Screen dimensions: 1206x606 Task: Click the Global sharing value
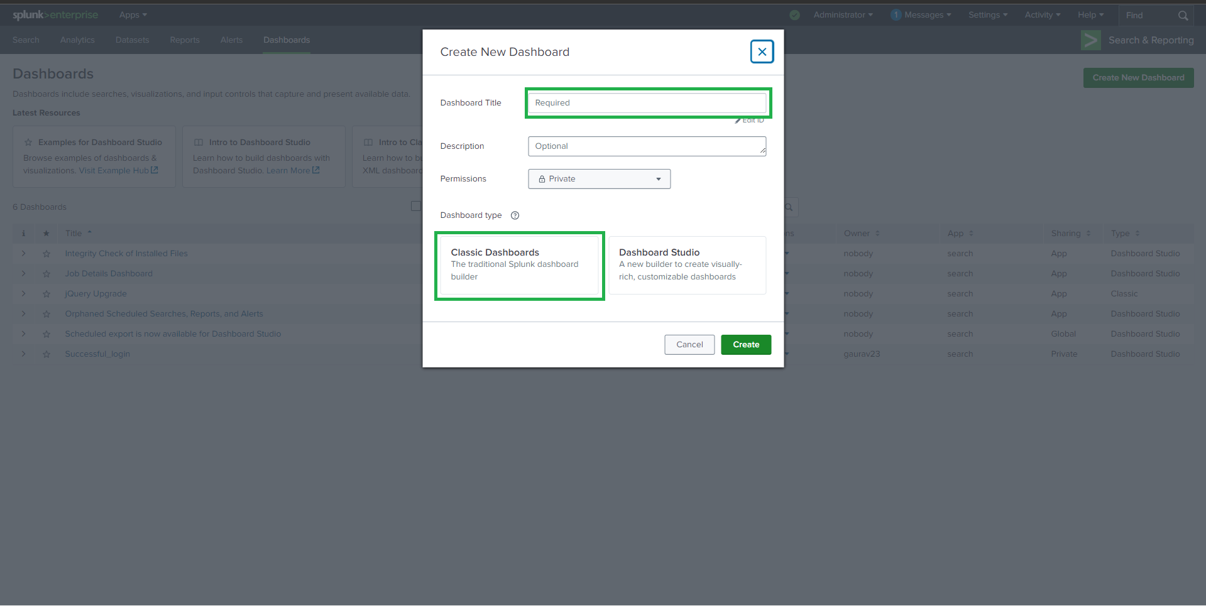[x=1063, y=334]
